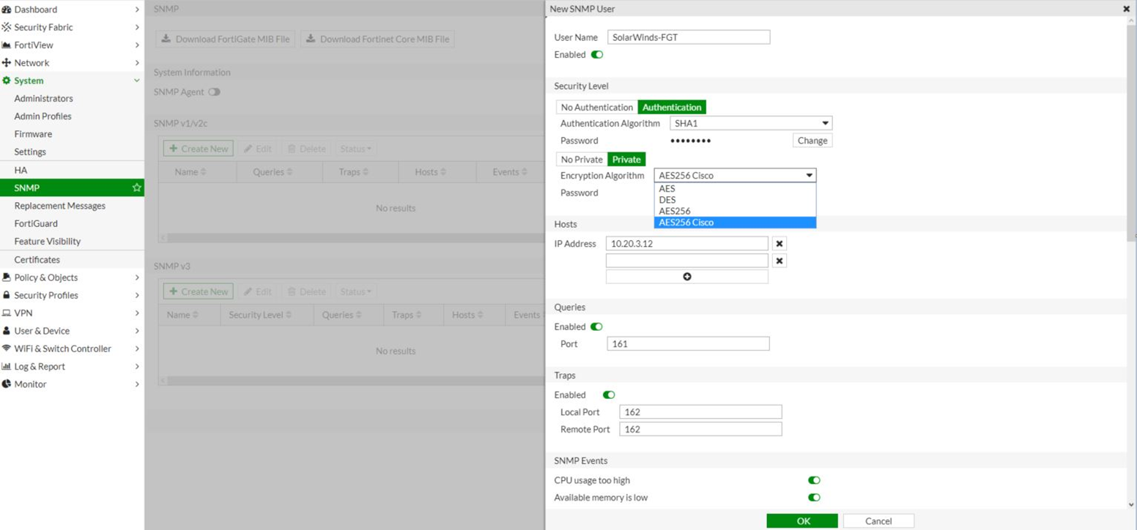Disable the Queries Enabled toggle
The height and width of the screenshot is (530, 1137).
point(597,326)
